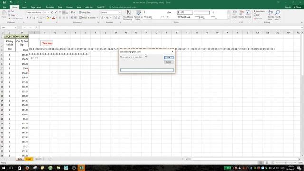Open the text orientation options
The image size is (304, 171).
73,13
